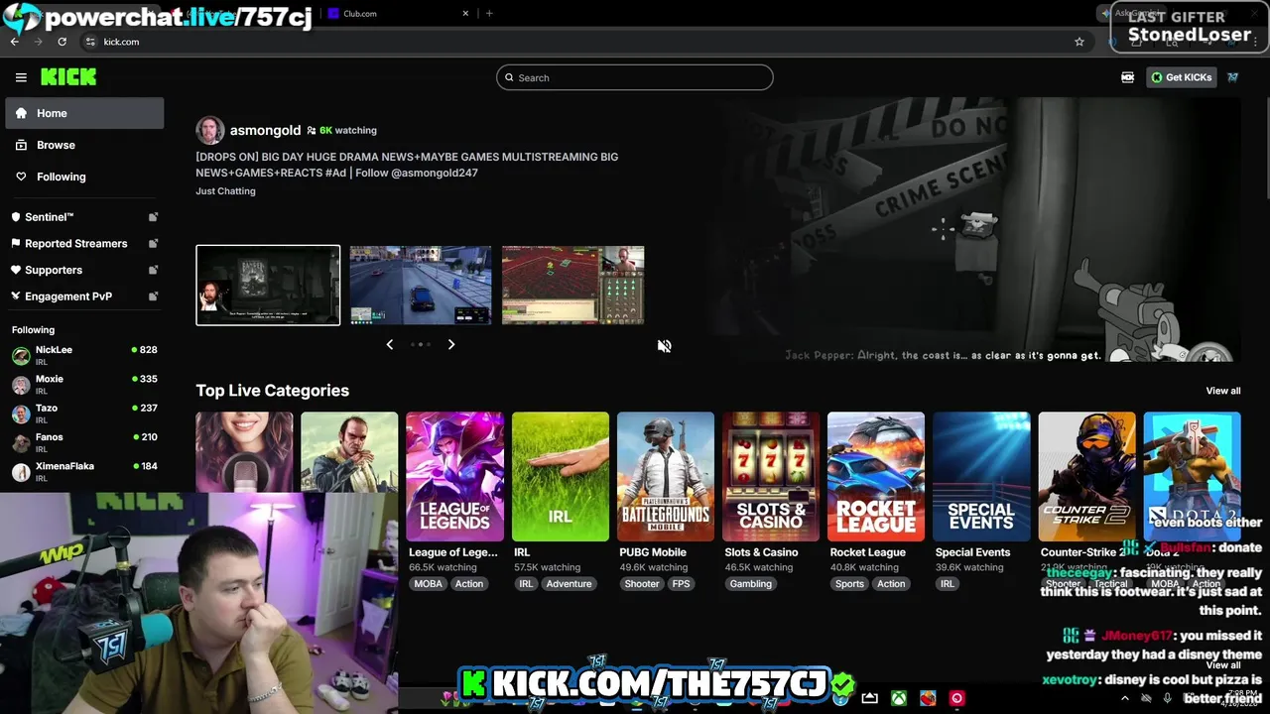This screenshot has width=1270, height=714.
Task: Click external-link icon next to Reported Streamers
Action: click(153, 243)
